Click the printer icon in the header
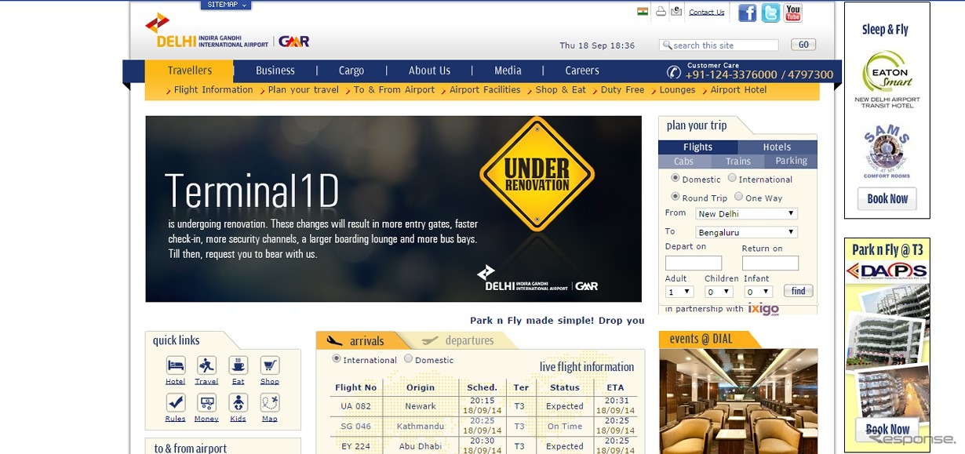Image resolution: width=965 pixels, height=454 pixels. click(661, 11)
